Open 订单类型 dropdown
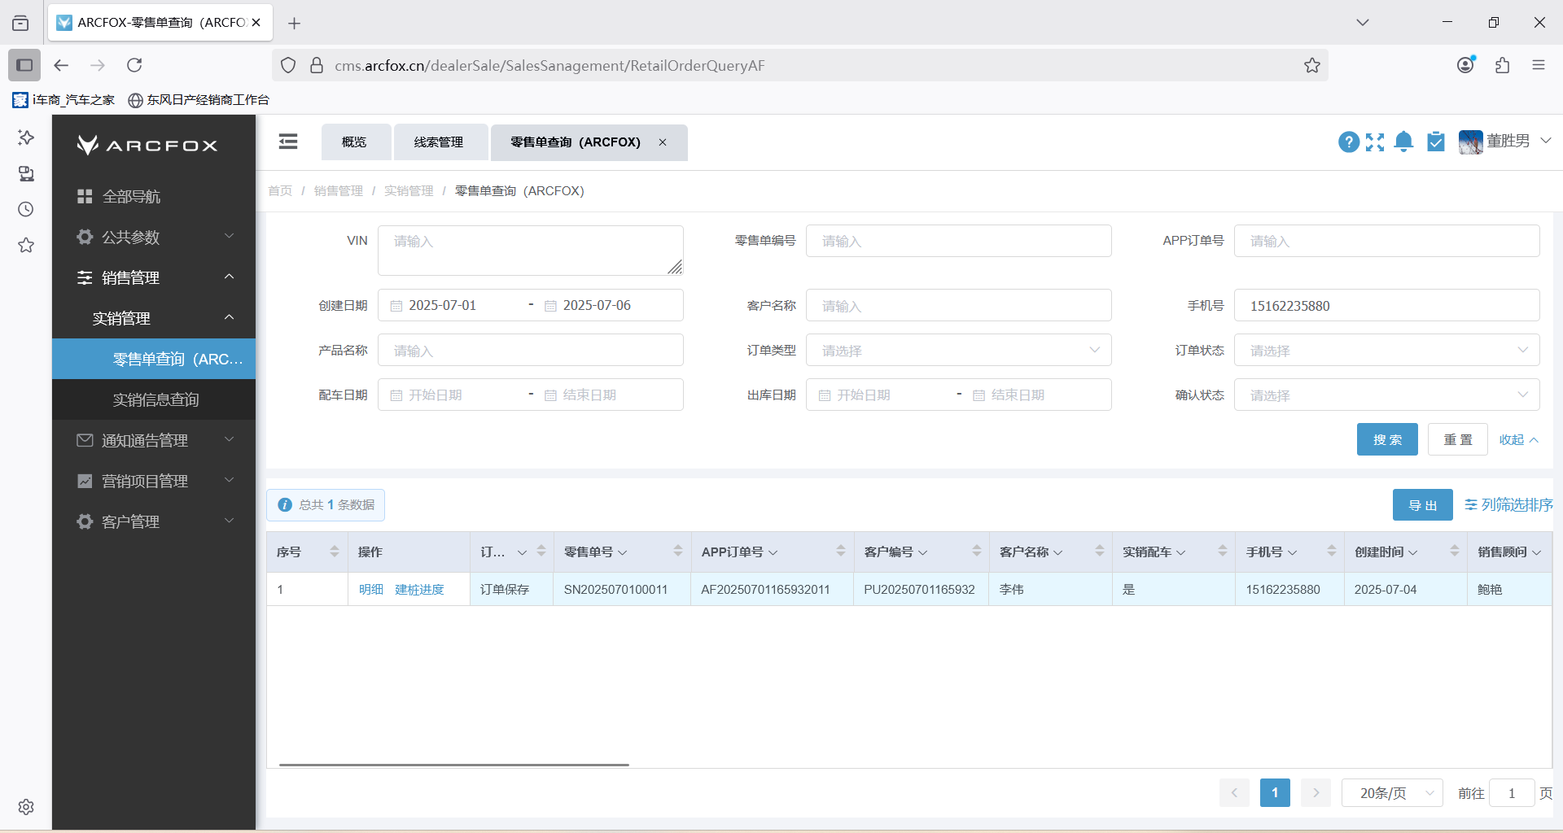Image resolution: width=1563 pixels, height=833 pixels. (958, 350)
